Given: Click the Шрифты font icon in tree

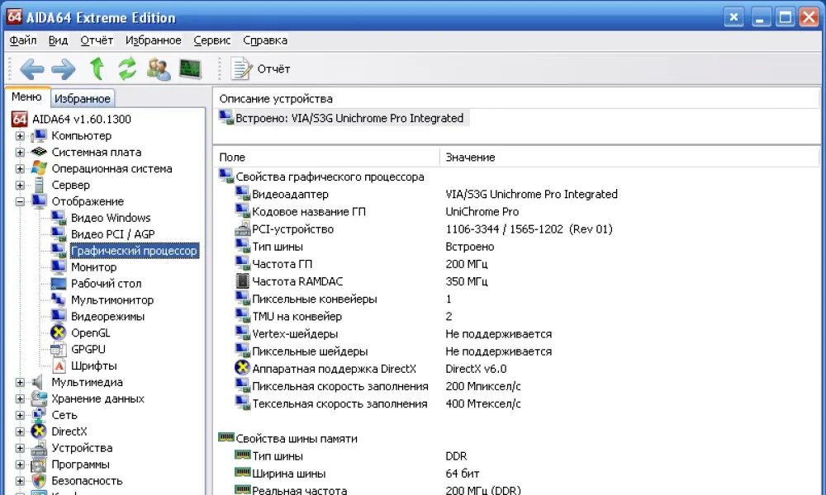Looking at the screenshot, I should tap(59, 365).
